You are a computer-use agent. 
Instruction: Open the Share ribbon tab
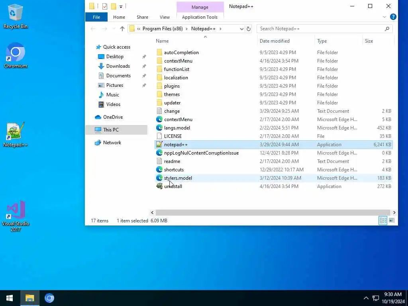[x=142, y=17]
